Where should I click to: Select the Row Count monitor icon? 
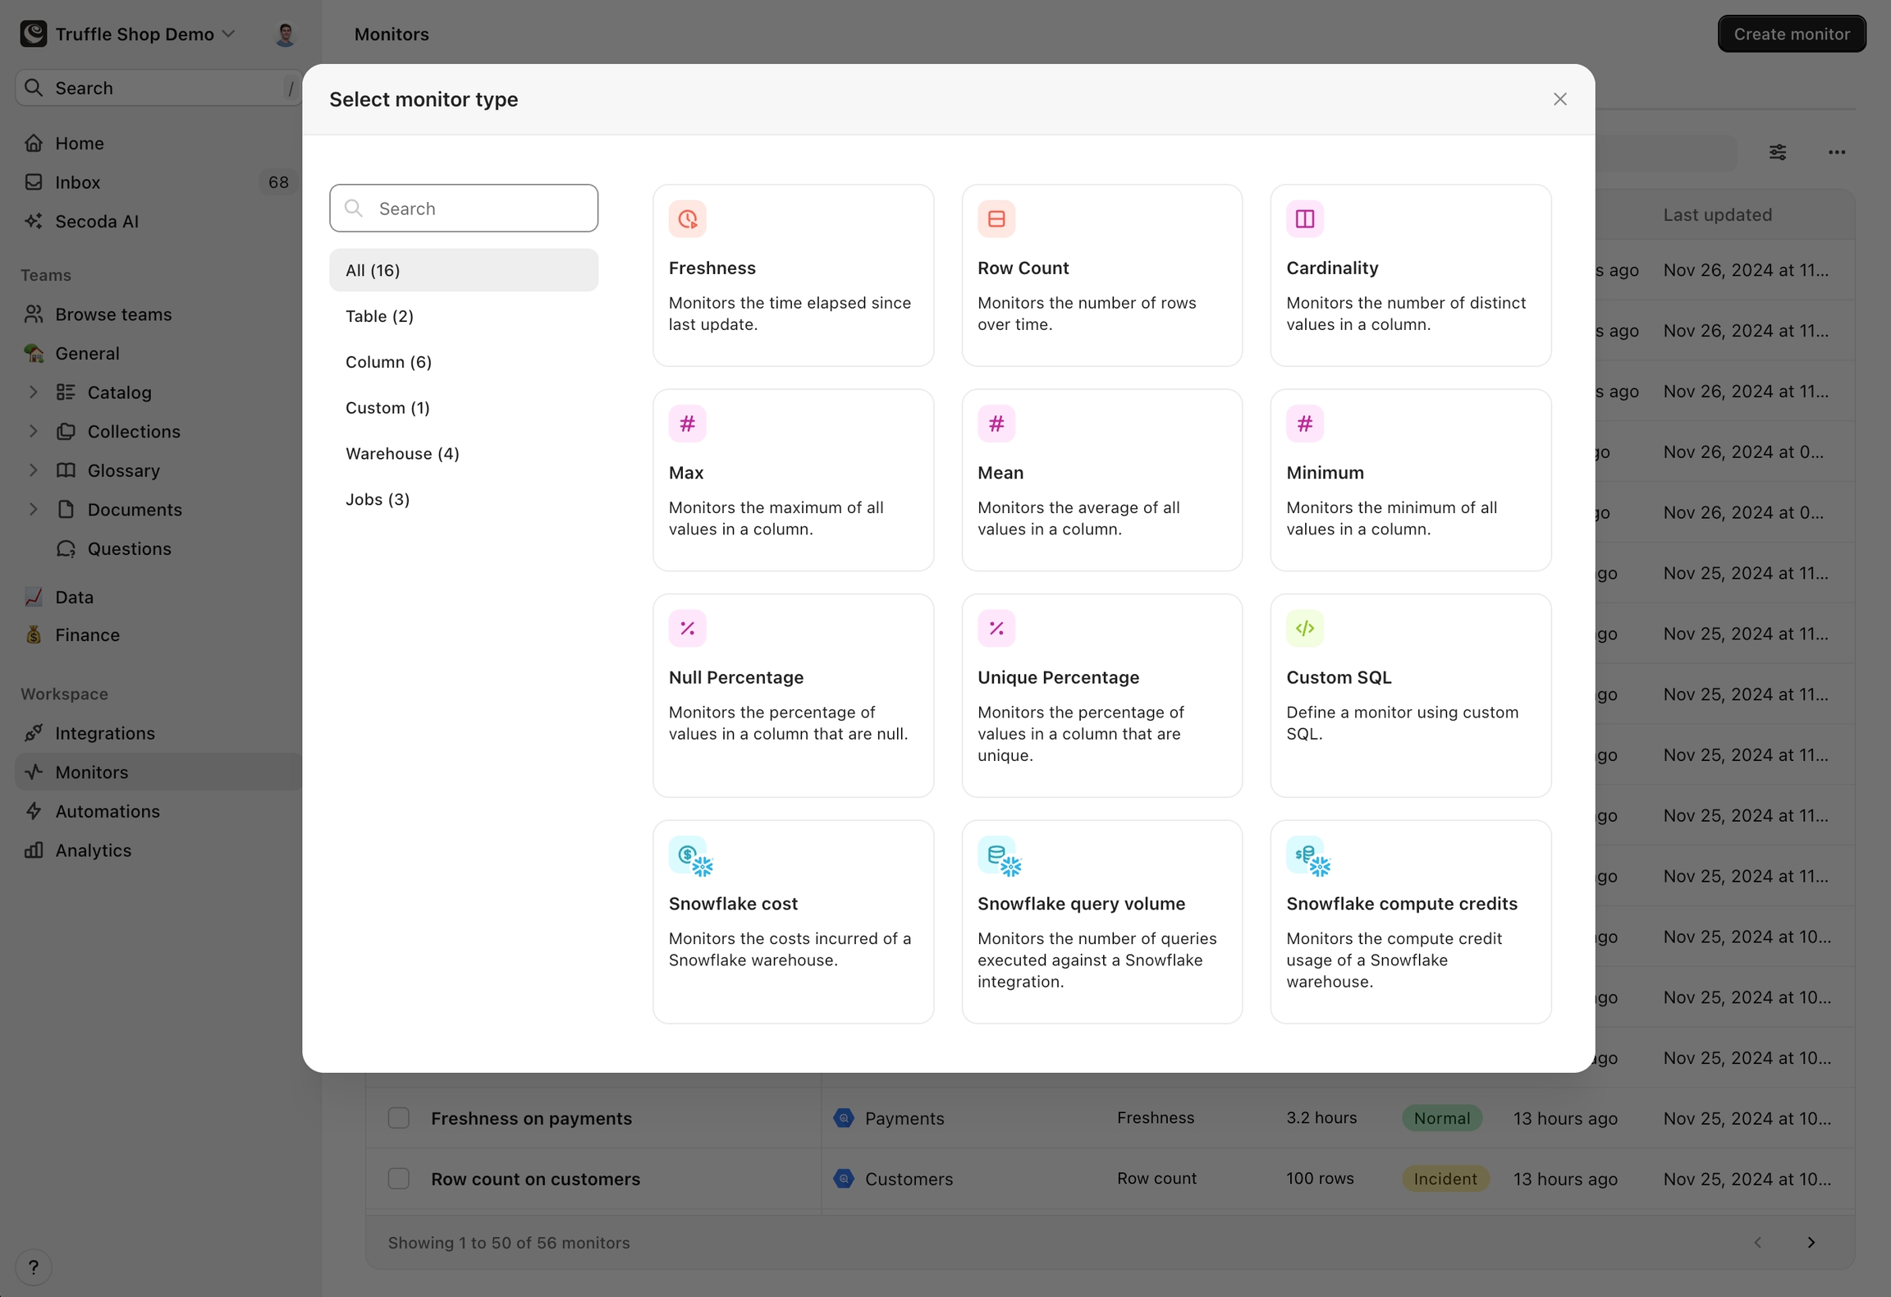point(996,219)
